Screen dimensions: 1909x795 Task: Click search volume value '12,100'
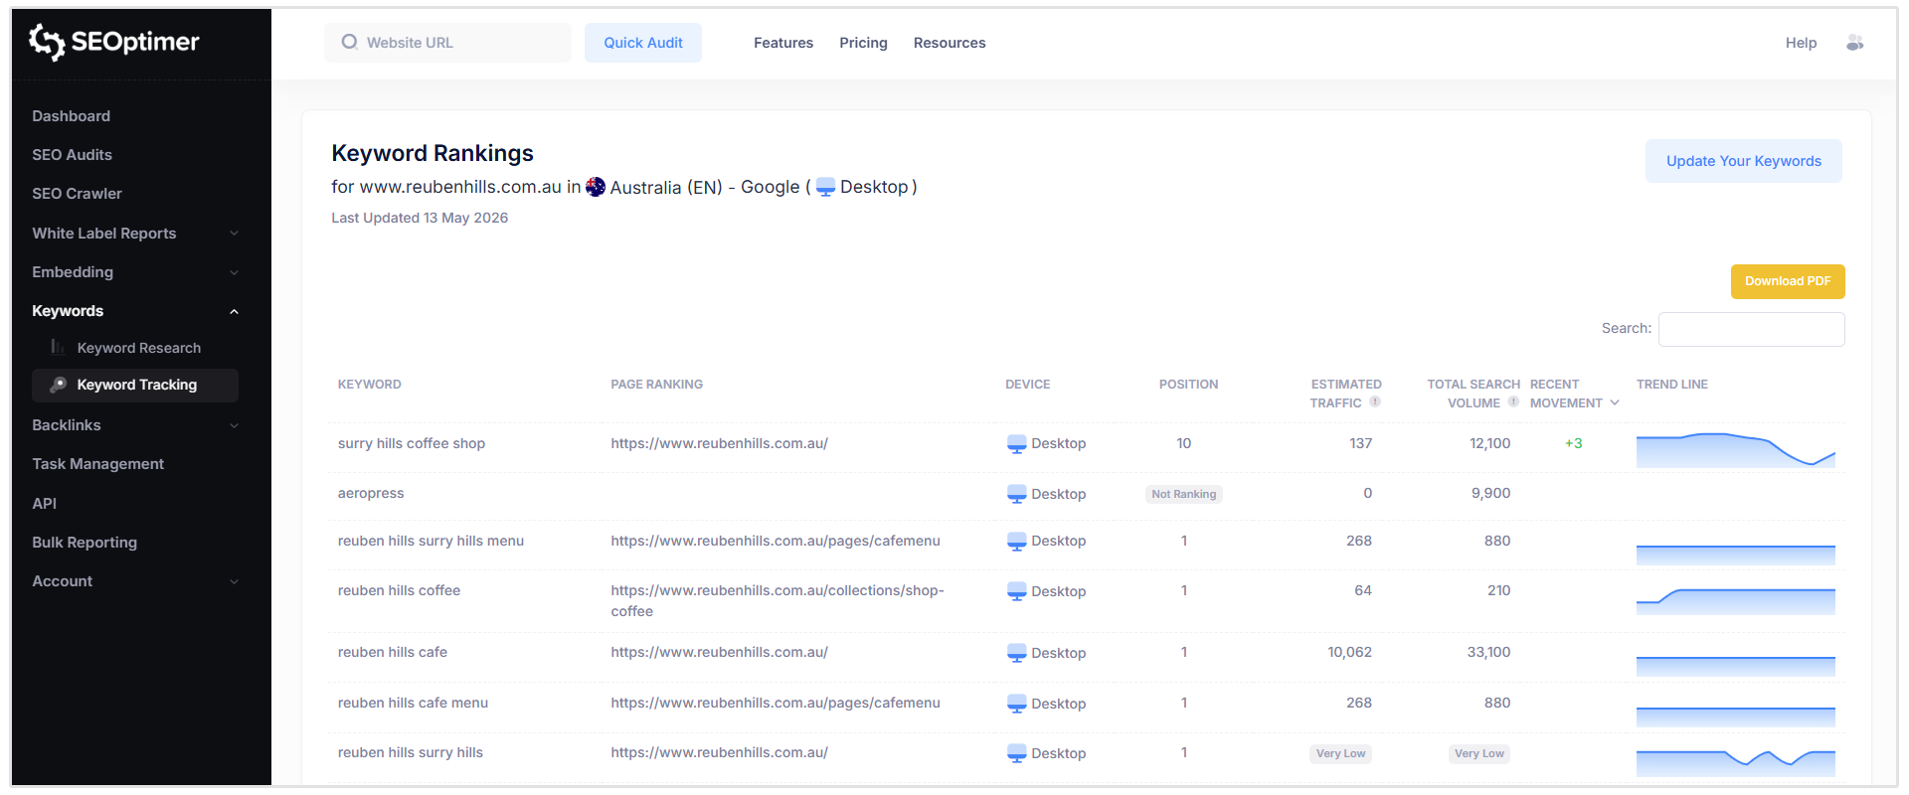pyautogui.click(x=1489, y=444)
